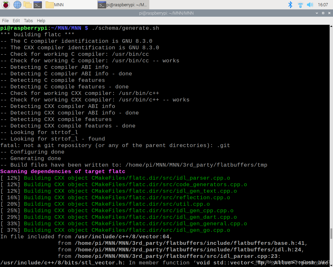Close the terminal window
This screenshot has height=267, width=333.
[329, 13]
